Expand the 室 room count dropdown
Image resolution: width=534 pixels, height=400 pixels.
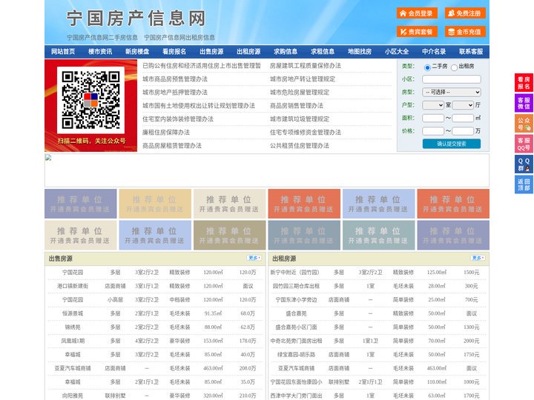coord(433,105)
